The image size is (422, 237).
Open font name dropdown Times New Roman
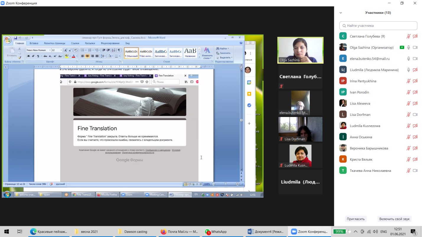coord(50,50)
